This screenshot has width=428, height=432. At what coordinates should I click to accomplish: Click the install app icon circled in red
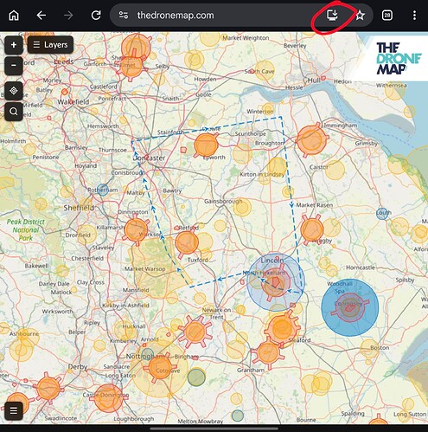click(x=332, y=15)
